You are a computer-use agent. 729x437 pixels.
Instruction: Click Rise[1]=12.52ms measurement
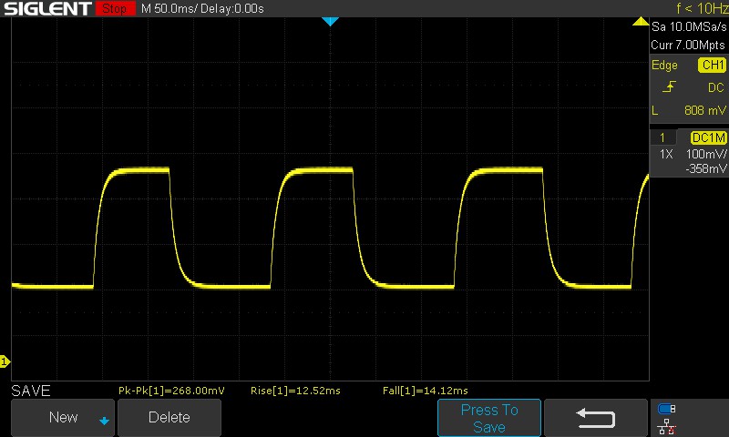click(295, 391)
